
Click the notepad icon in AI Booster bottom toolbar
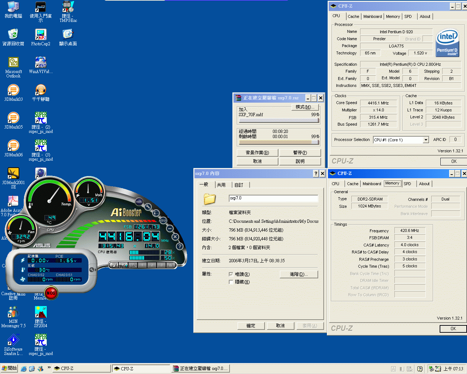(x=115, y=265)
